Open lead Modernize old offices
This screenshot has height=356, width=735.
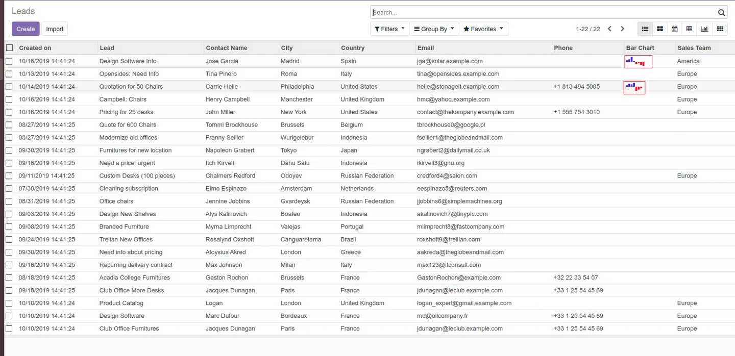(128, 138)
